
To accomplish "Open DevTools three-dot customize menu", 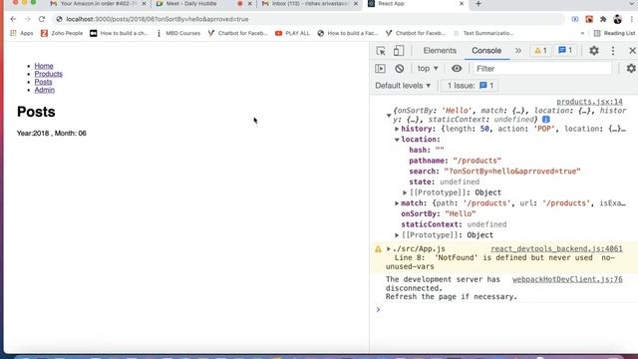I will tap(613, 51).
